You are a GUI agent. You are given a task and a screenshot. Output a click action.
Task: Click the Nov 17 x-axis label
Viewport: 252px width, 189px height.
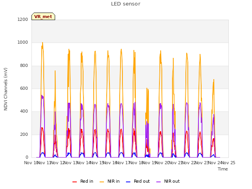pyautogui.click(x=123, y=163)
